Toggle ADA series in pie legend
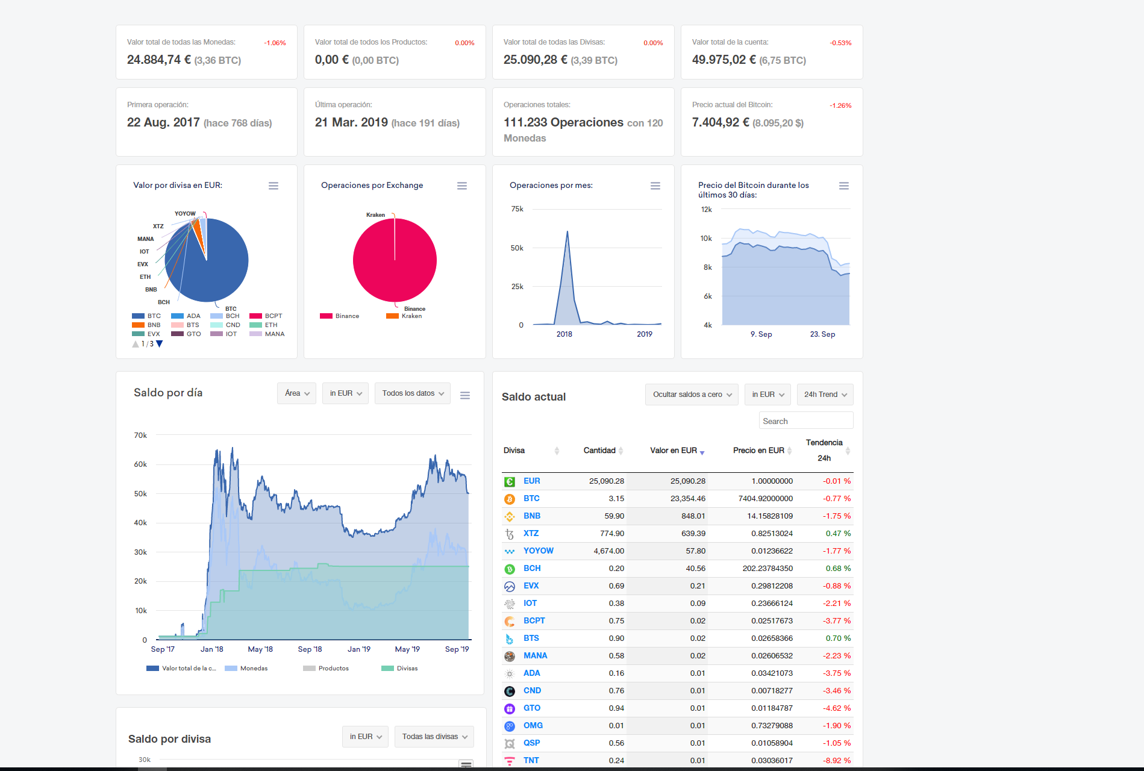 click(186, 316)
